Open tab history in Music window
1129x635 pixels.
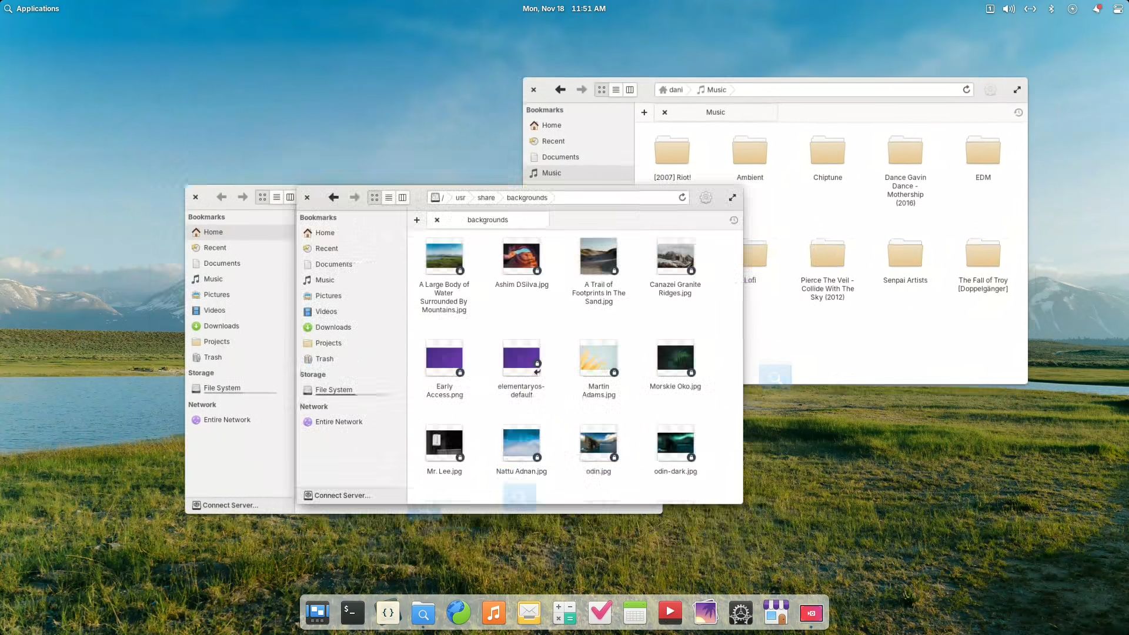click(1018, 112)
